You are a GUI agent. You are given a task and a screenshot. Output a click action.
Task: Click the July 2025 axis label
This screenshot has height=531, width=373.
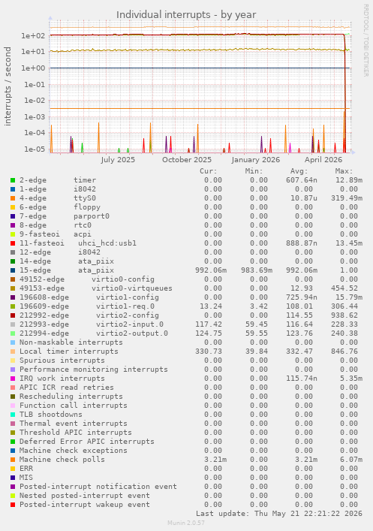pyautogui.click(x=117, y=160)
